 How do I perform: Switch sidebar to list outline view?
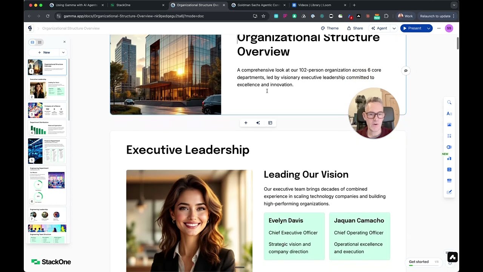click(x=40, y=42)
